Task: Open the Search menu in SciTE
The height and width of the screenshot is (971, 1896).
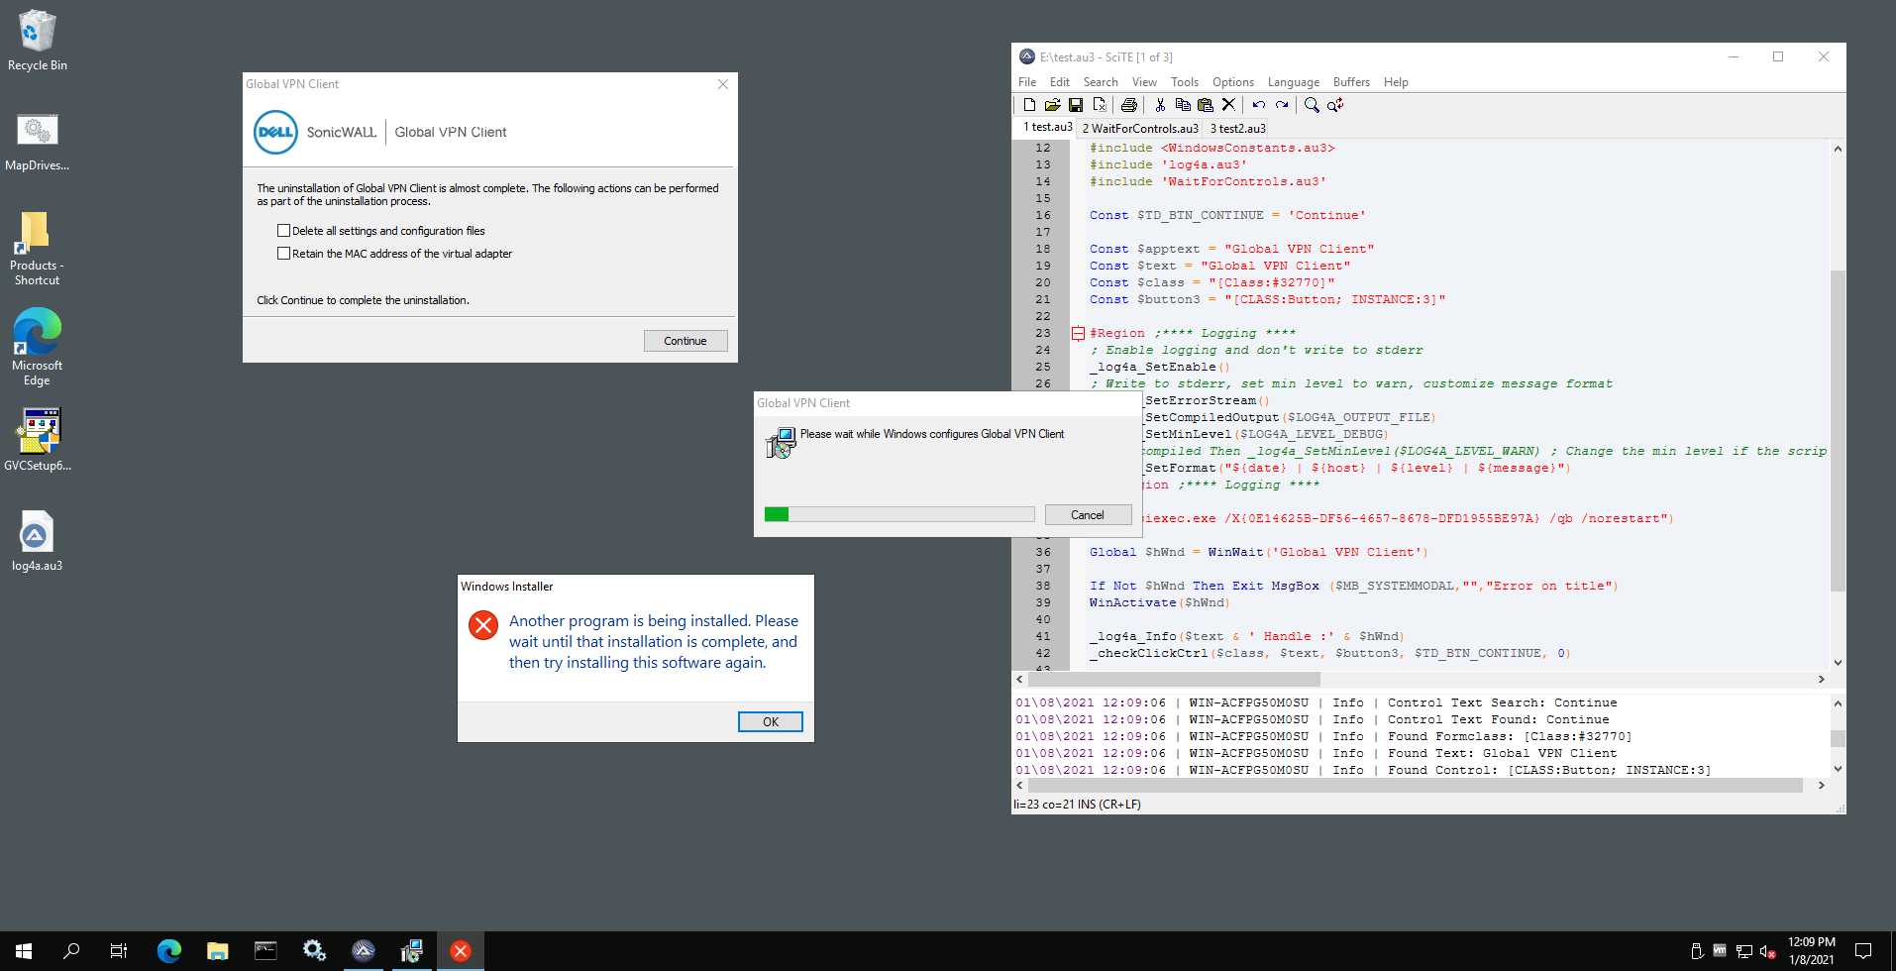Action: coord(1101,82)
